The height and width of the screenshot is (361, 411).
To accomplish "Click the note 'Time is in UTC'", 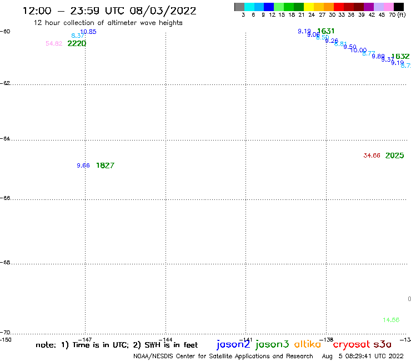I will [101, 345].
